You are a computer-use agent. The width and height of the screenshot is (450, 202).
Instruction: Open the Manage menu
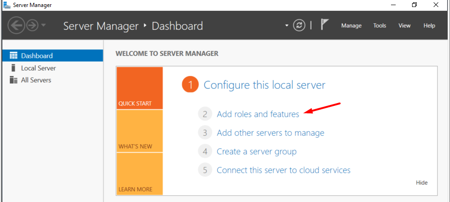pyautogui.click(x=351, y=26)
